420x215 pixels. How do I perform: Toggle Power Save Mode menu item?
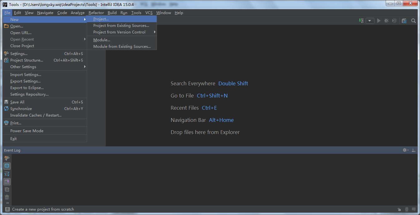click(45, 131)
